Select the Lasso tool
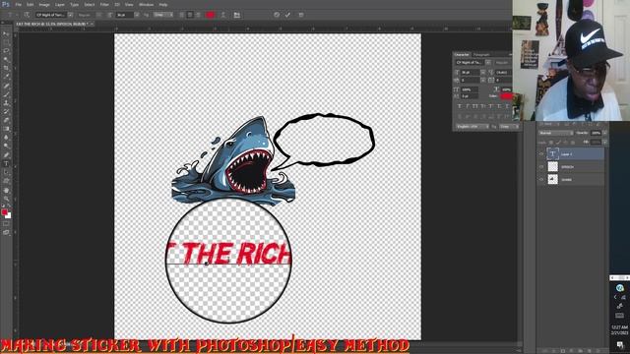Screen dimensions: 630x354 coord(6,51)
